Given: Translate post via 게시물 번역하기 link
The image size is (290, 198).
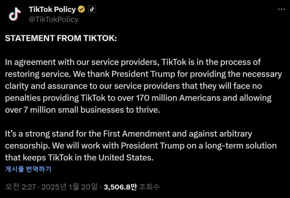Looking at the screenshot, I should click(x=28, y=169).
